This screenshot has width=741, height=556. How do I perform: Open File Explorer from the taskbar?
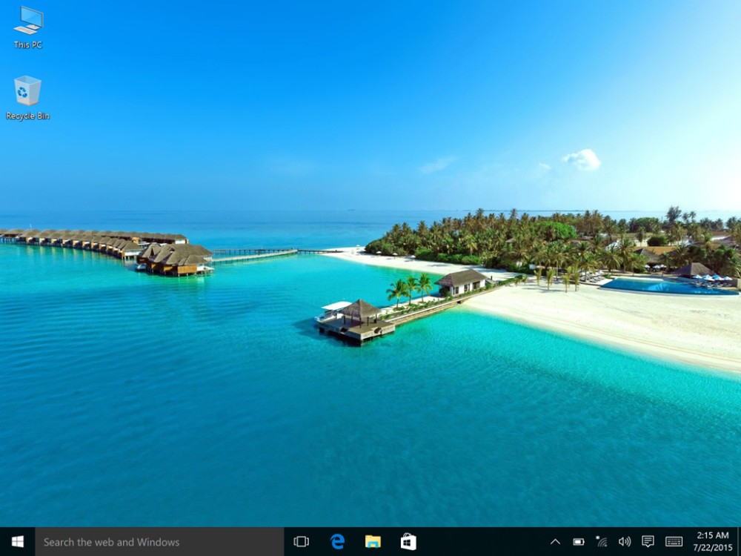[373, 542]
